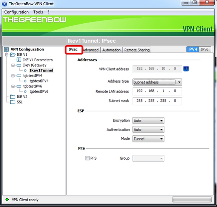The image size is (217, 207).
Task: Open the Configuration menu
Action: click(17, 12)
